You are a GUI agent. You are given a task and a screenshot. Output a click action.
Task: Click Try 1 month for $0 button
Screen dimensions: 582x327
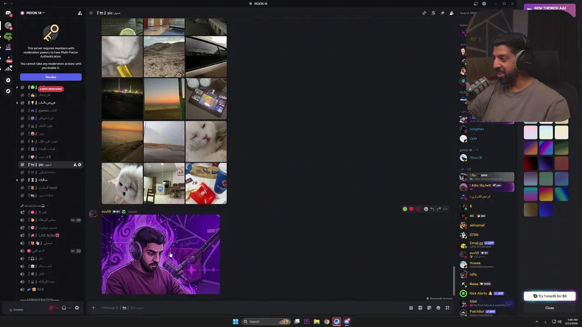pyautogui.click(x=550, y=296)
